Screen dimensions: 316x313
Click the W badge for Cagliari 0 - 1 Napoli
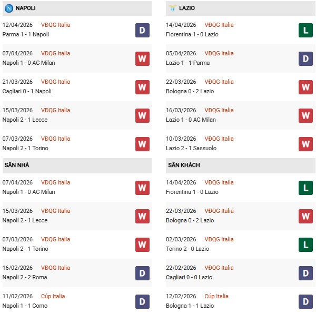pos(142,87)
